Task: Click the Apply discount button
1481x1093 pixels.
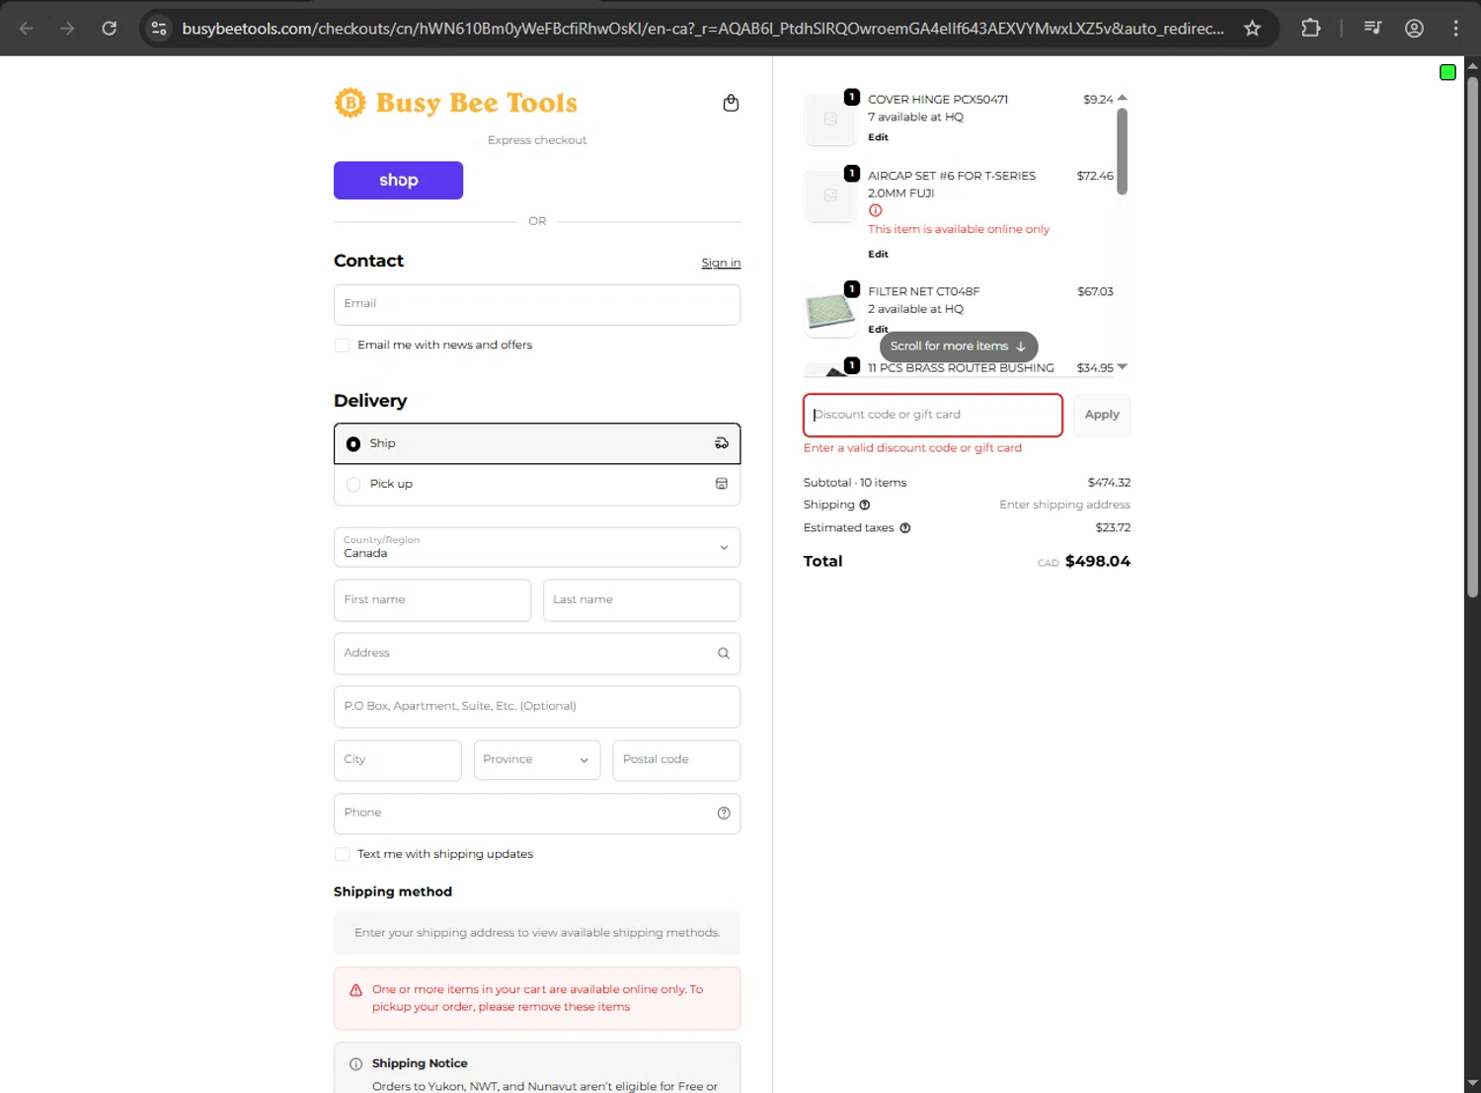Action: (1102, 415)
